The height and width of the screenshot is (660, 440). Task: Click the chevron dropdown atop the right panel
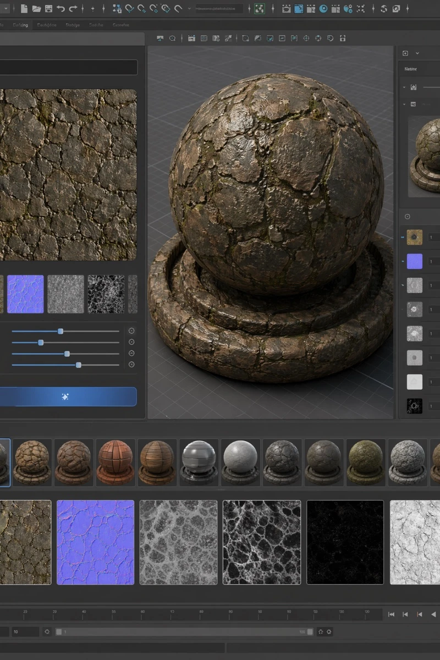click(417, 53)
